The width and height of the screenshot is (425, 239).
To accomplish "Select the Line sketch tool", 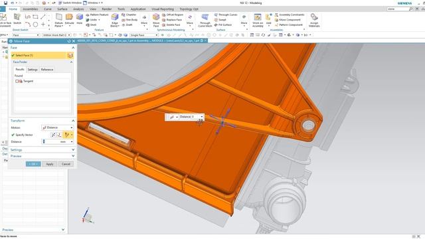I will 42,17.
